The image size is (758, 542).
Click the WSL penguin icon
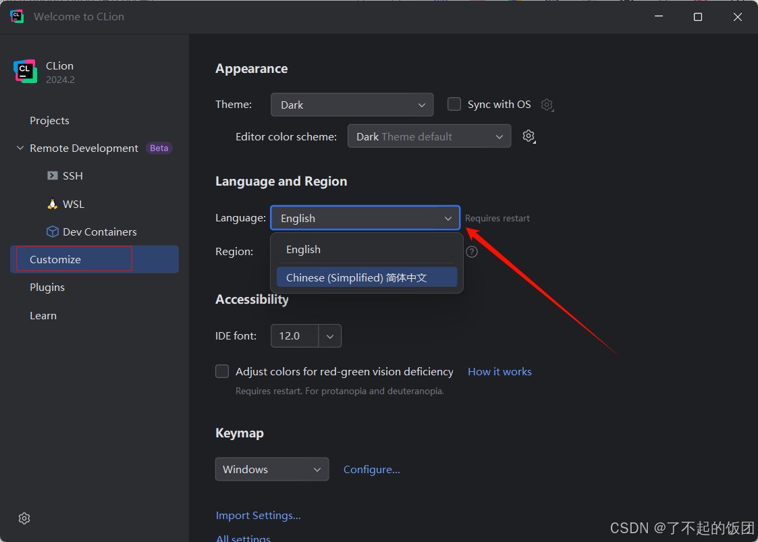click(52, 204)
